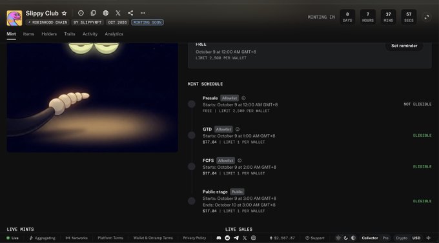The image size is (439, 243).
Task: Select the Public stage marker
Action: (192, 201)
